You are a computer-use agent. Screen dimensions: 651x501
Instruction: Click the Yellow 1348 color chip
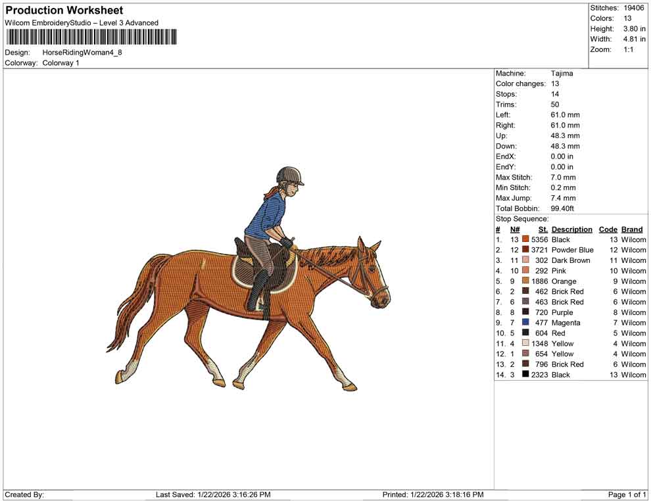(525, 343)
